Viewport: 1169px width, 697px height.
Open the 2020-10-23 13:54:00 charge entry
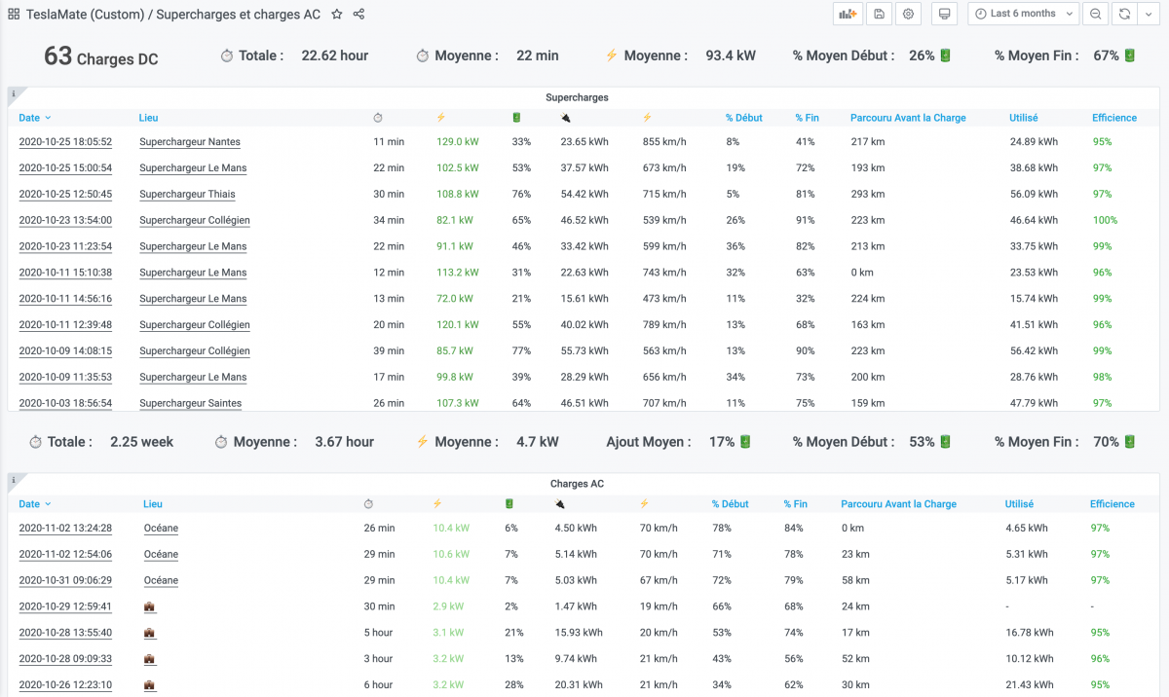pyautogui.click(x=65, y=221)
